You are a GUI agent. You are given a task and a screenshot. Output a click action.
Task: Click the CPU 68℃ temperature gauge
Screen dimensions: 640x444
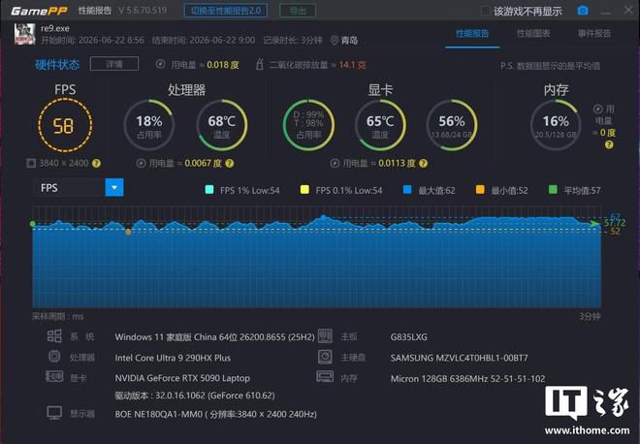tap(222, 125)
